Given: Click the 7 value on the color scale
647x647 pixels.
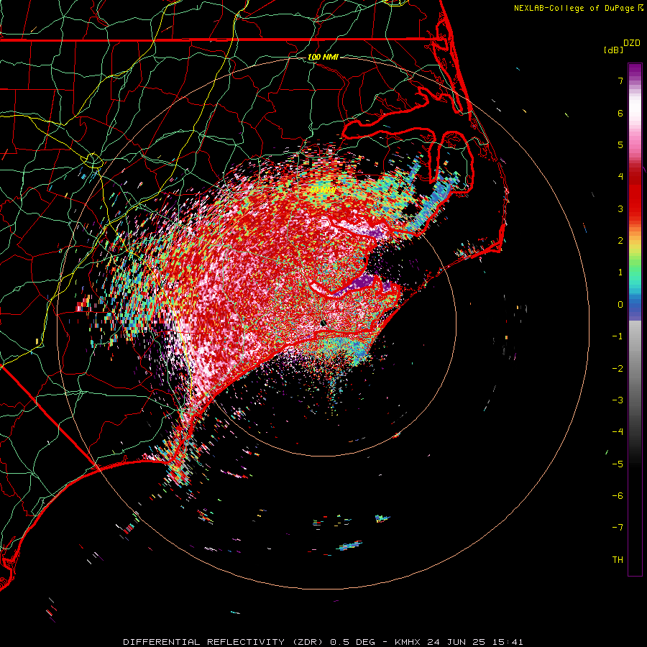Looking at the screenshot, I should pyautogui.click(x=620, y=81).
